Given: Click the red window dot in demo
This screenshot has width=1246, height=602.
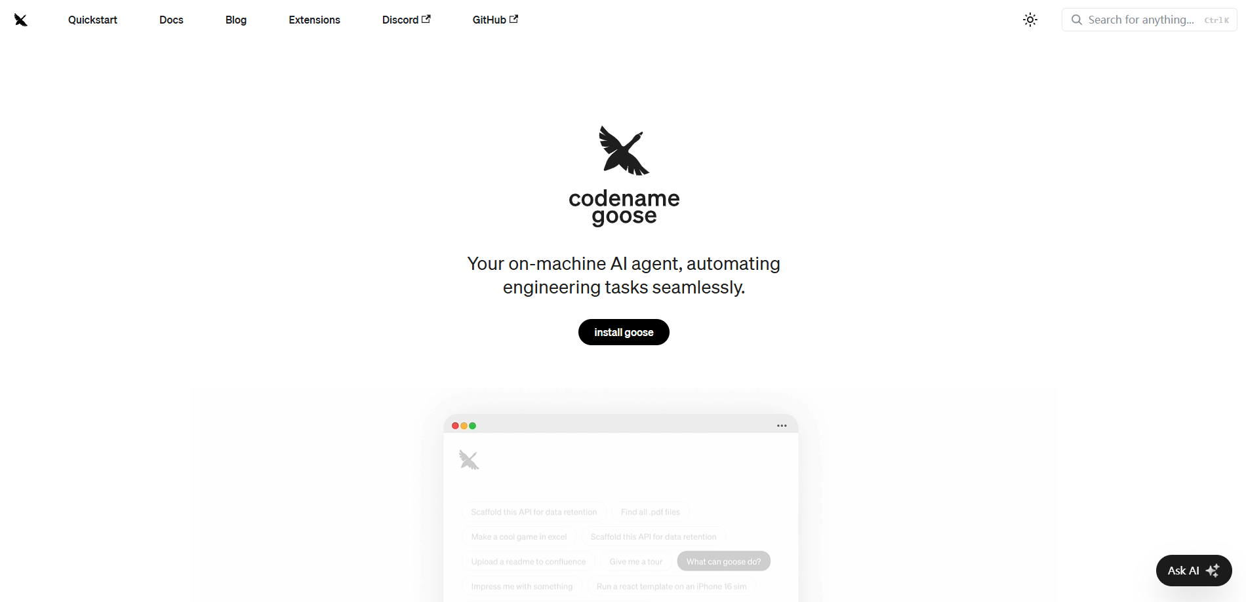Looking at the screenshot, I should click(455, 426).
